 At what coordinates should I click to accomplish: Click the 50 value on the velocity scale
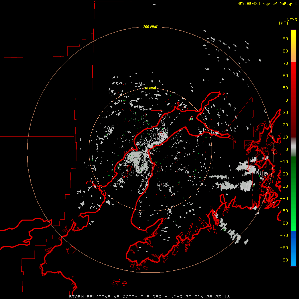(285, 88)
